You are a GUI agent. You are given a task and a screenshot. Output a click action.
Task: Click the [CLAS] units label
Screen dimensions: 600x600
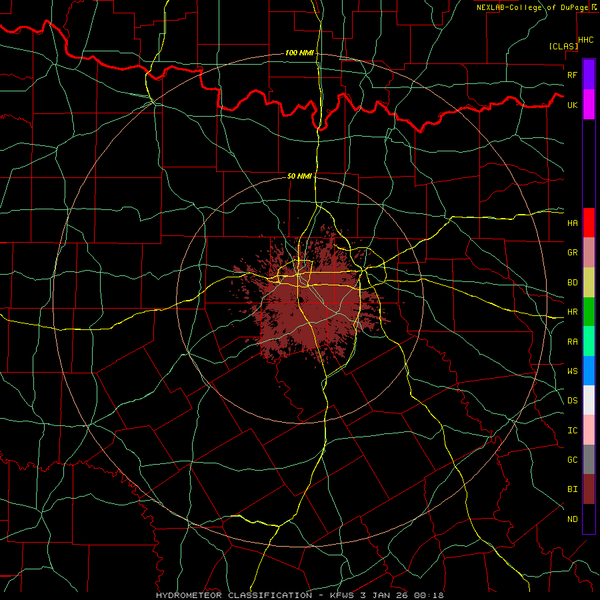(x=563, y=47)
